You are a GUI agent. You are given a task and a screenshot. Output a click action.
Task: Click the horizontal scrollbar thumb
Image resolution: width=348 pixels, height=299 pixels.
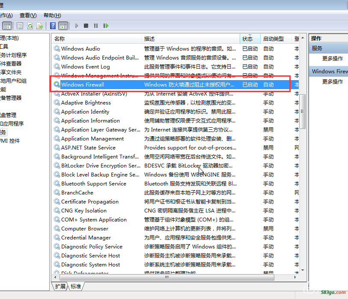[x=167, y=277]
